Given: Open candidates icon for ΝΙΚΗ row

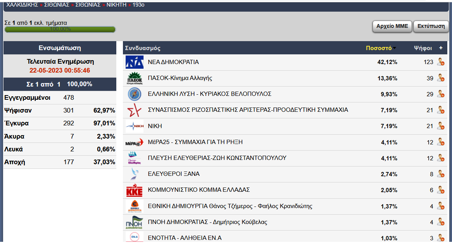Looking at the screenshot, I should pos(440,126).
